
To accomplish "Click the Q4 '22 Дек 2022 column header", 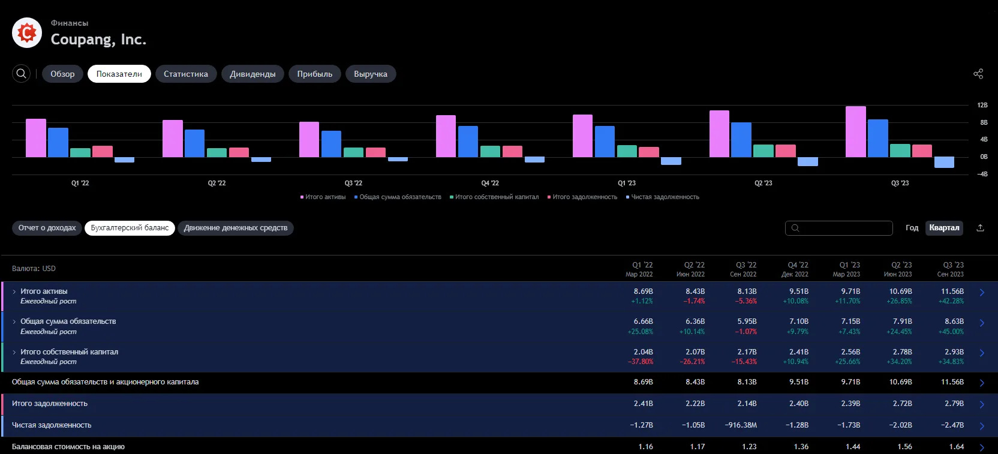I will pyautogui.click(x=795, y=269).
